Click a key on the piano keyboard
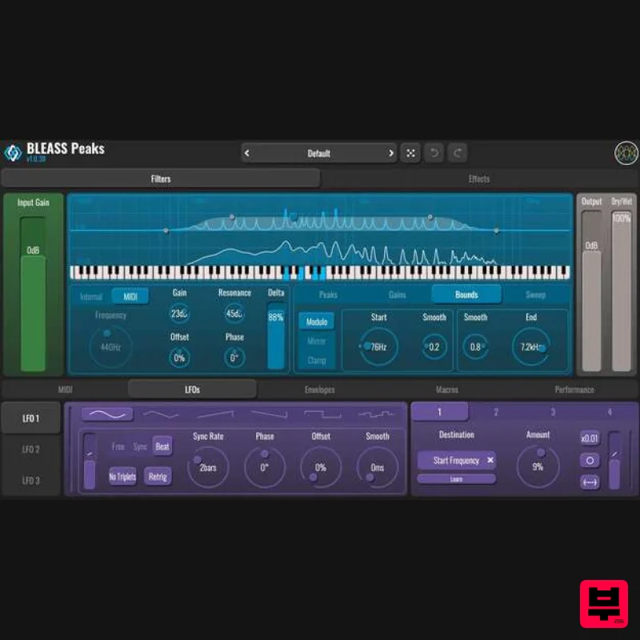The image size is (640, 640). click(x=320, y=273)
